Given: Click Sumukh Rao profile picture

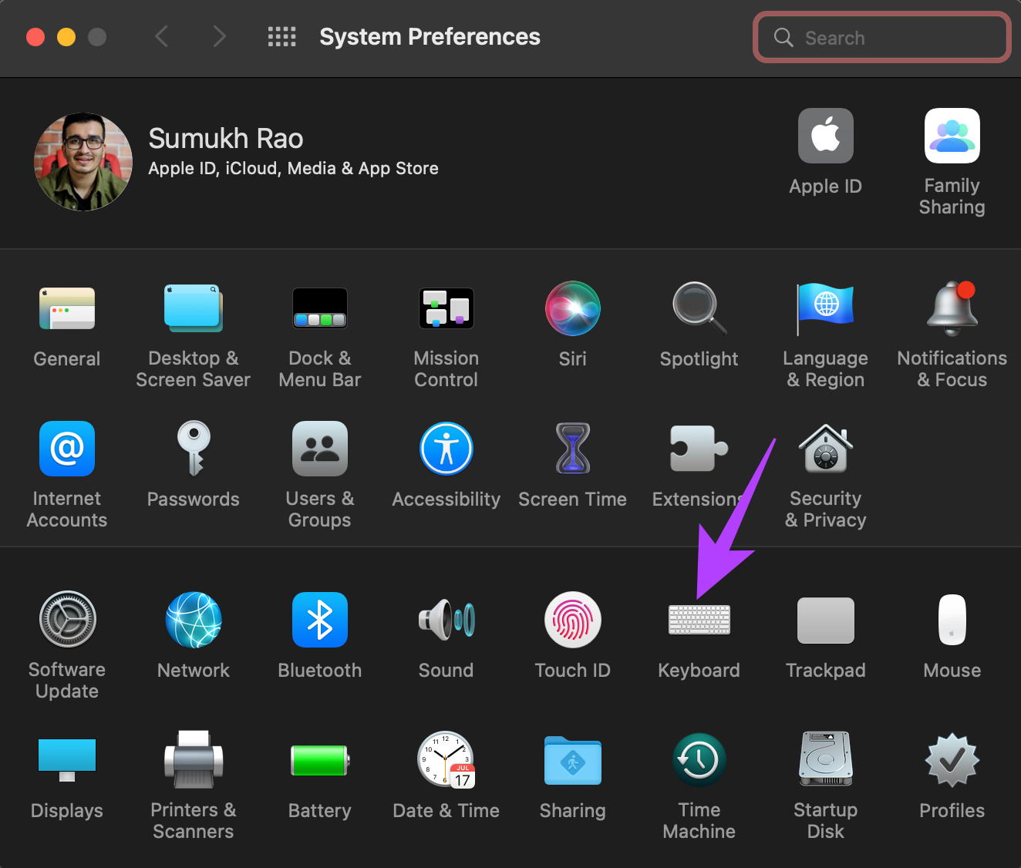Looking at the screenshot, I should click(x=83, y=161).
